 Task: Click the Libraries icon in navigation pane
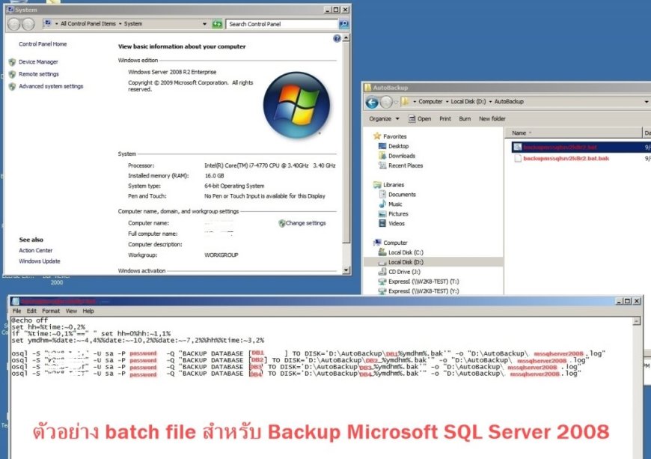pyautogui.click(x=377, y=184)
